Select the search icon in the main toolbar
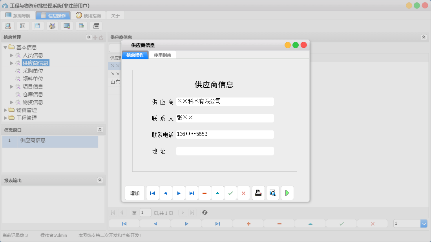 coord(8,25)
